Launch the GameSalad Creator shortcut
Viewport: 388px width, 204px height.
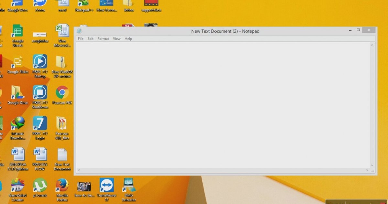click(x=18, y=190)
